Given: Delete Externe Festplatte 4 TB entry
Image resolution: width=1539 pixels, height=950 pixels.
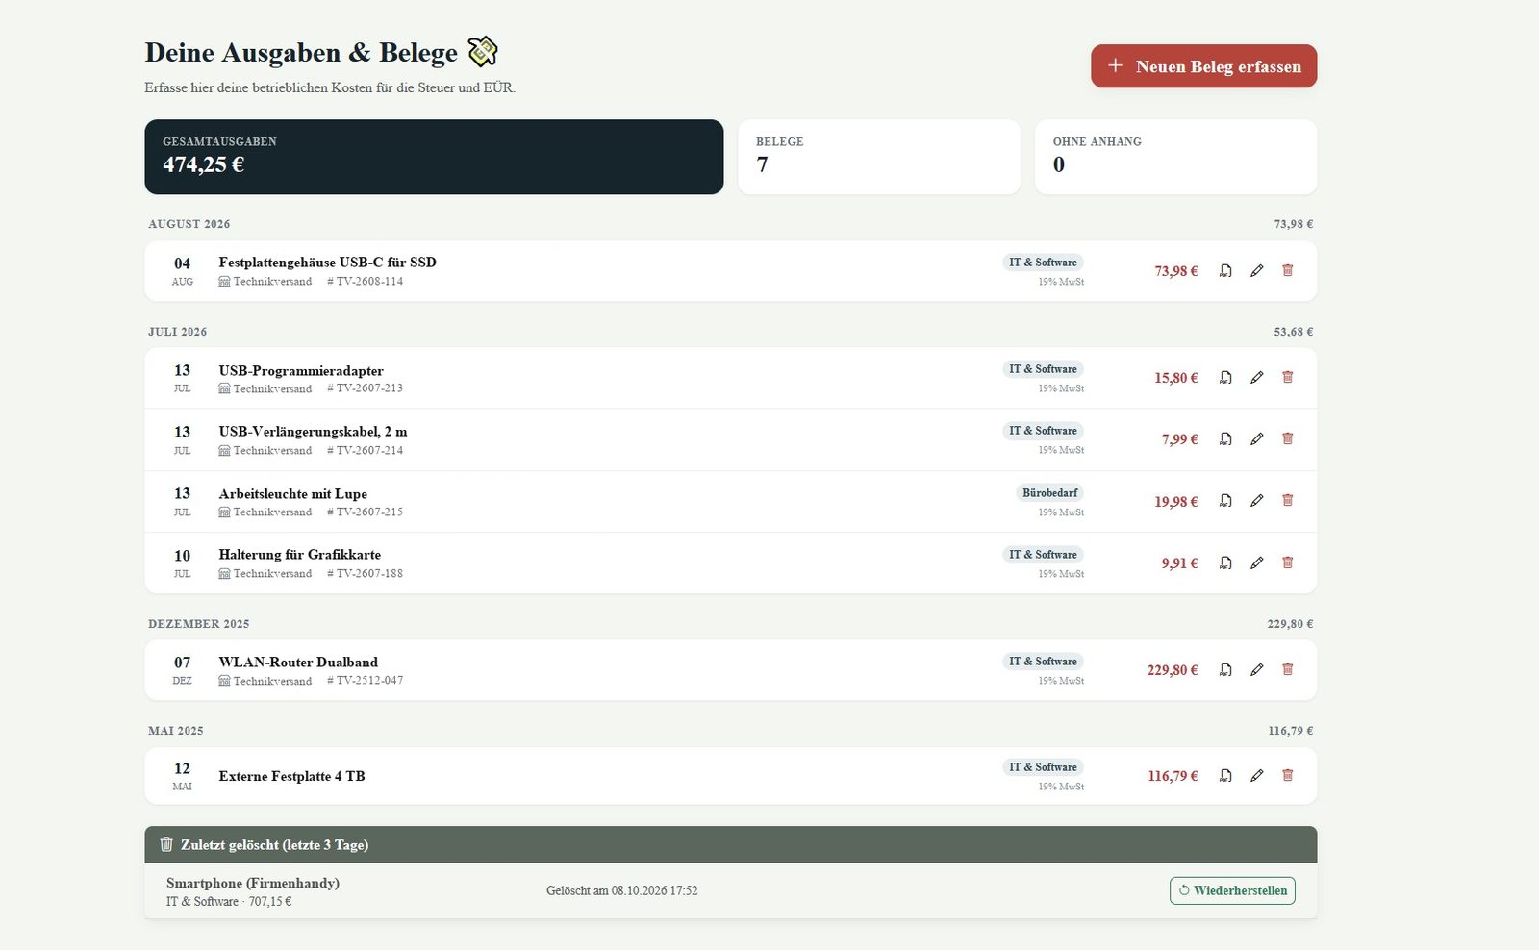Looking at the screenshot, I should [1287, 776].
